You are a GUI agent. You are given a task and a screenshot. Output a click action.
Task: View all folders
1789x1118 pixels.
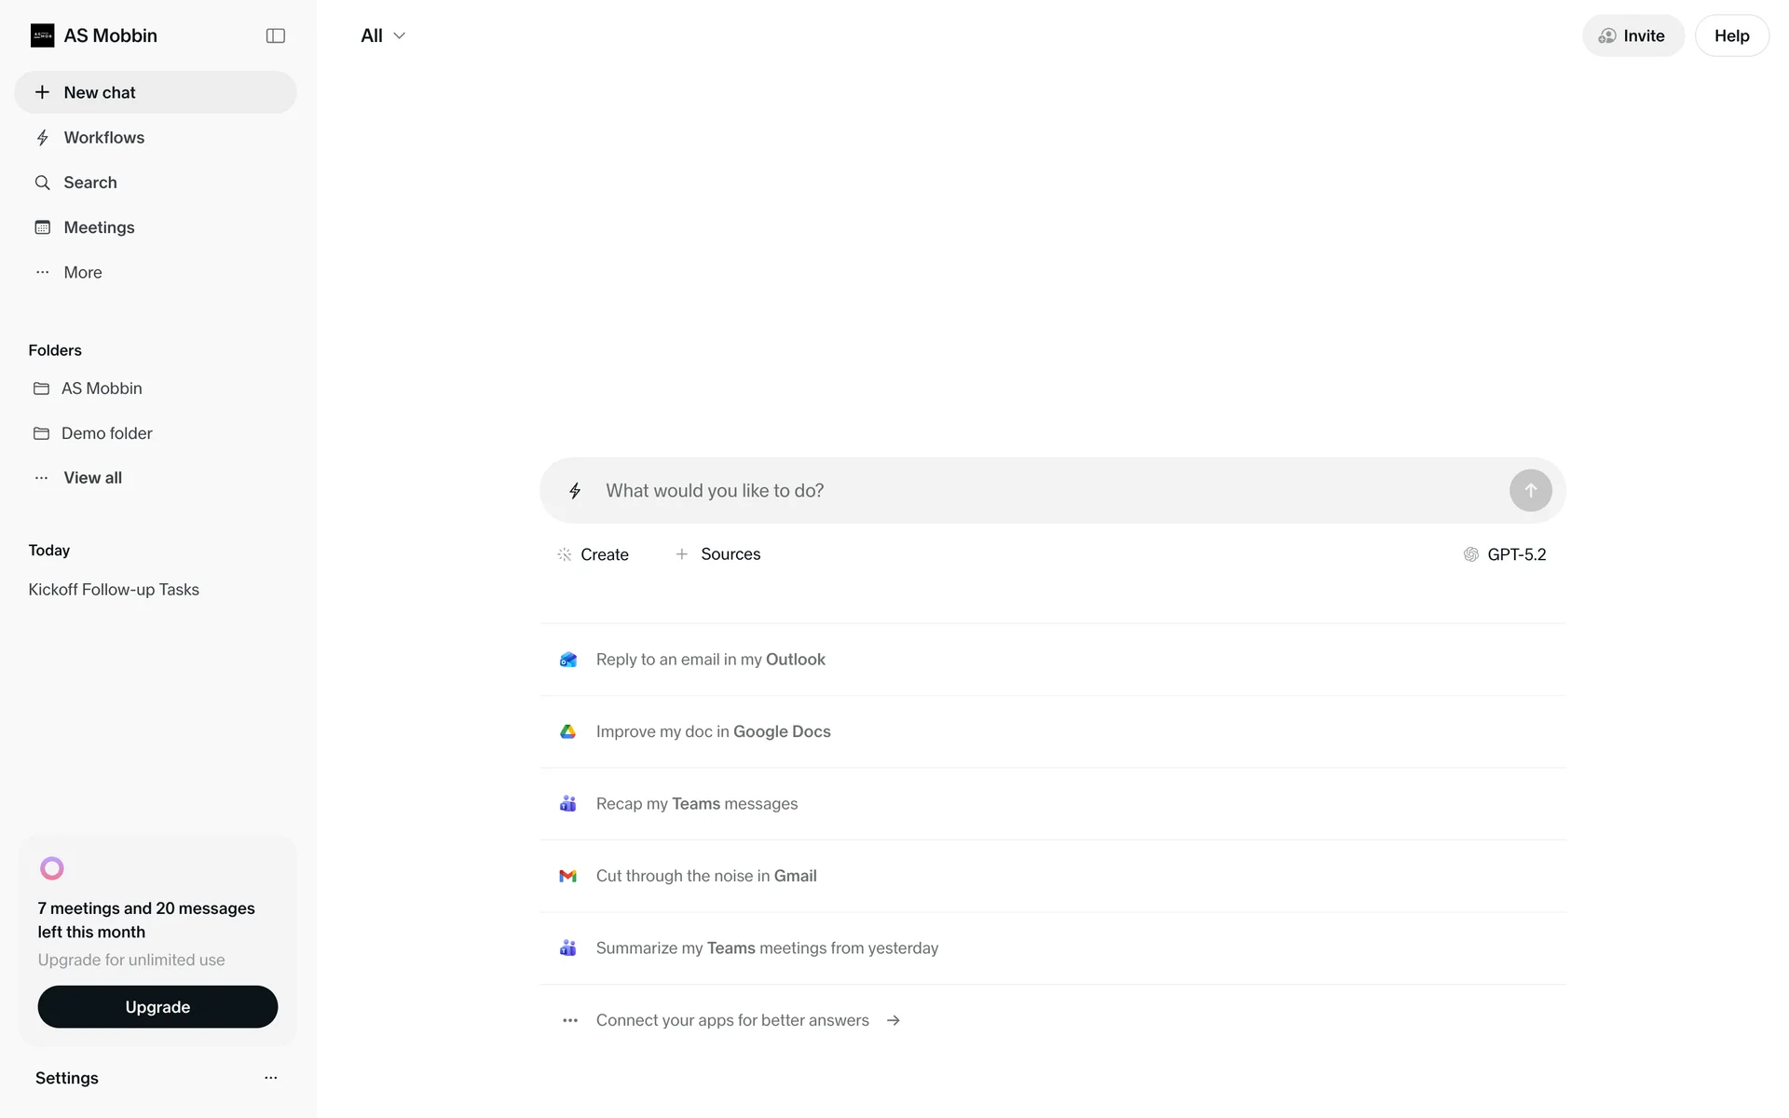pyautogui.click(x=92, y=478)
